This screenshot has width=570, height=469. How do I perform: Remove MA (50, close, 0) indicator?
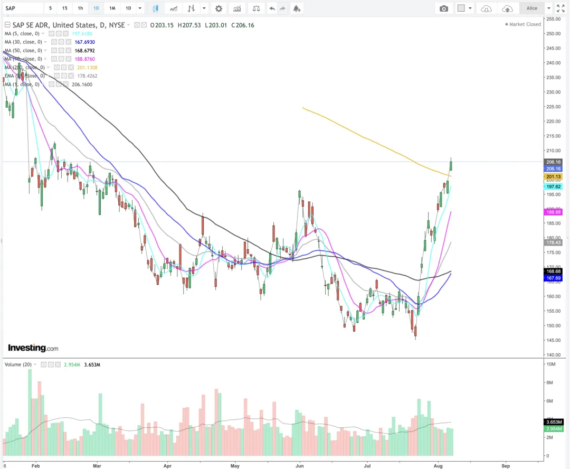pyautogui.click(x=68, y=51)
